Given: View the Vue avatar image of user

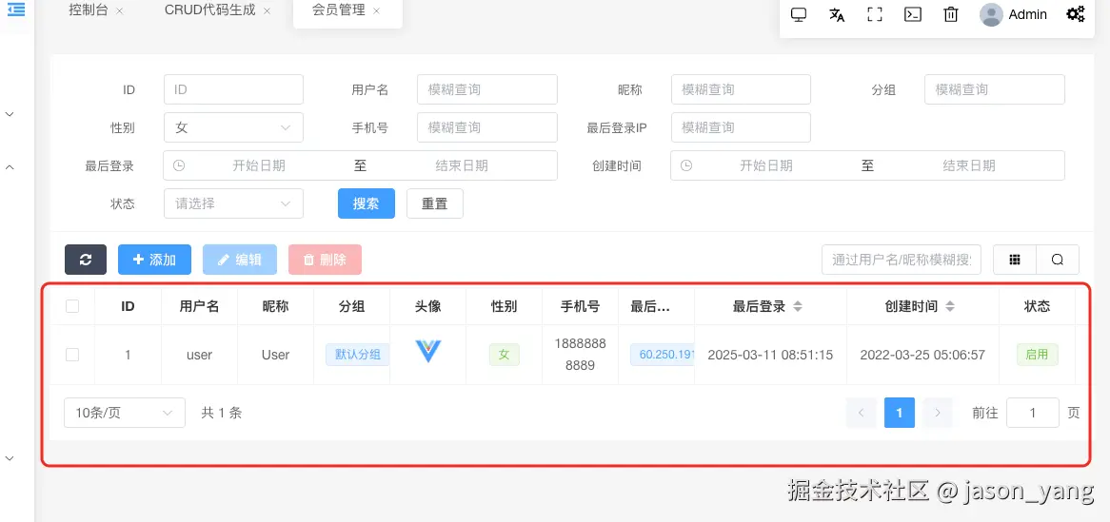Looking at the screenshot, I should click(x=427, y=352).
